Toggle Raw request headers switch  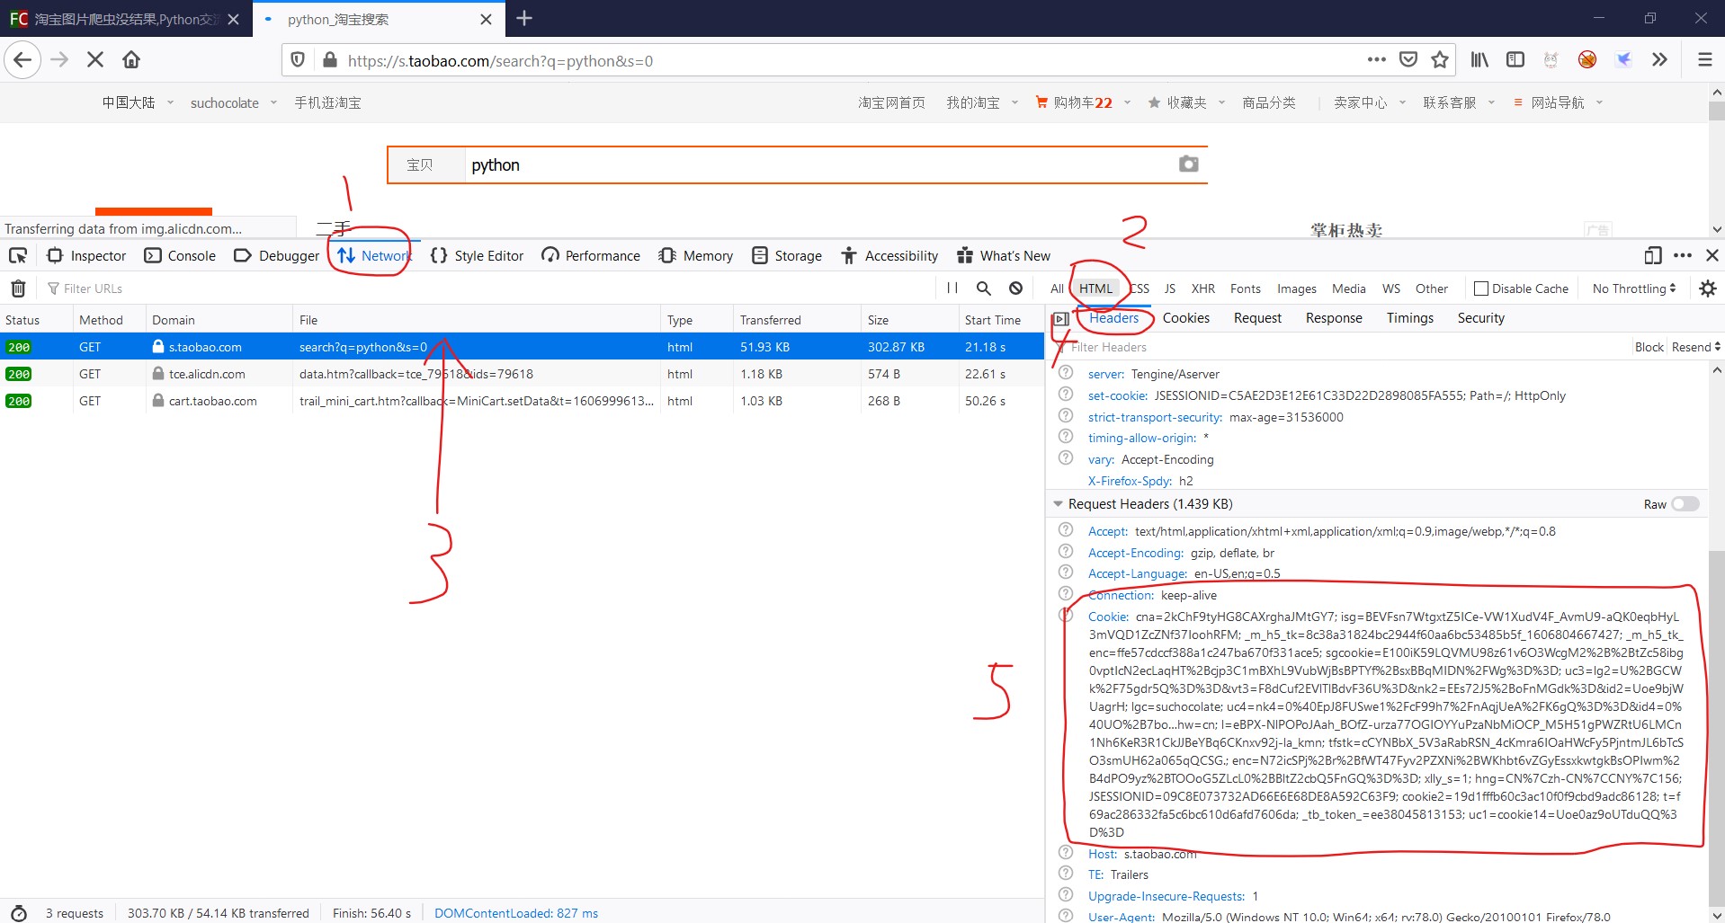(1685, 504)
